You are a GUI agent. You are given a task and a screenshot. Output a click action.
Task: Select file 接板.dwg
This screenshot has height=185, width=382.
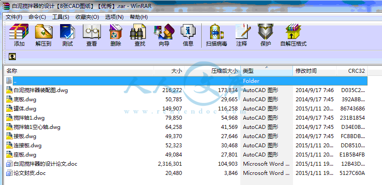pos(25,136)
